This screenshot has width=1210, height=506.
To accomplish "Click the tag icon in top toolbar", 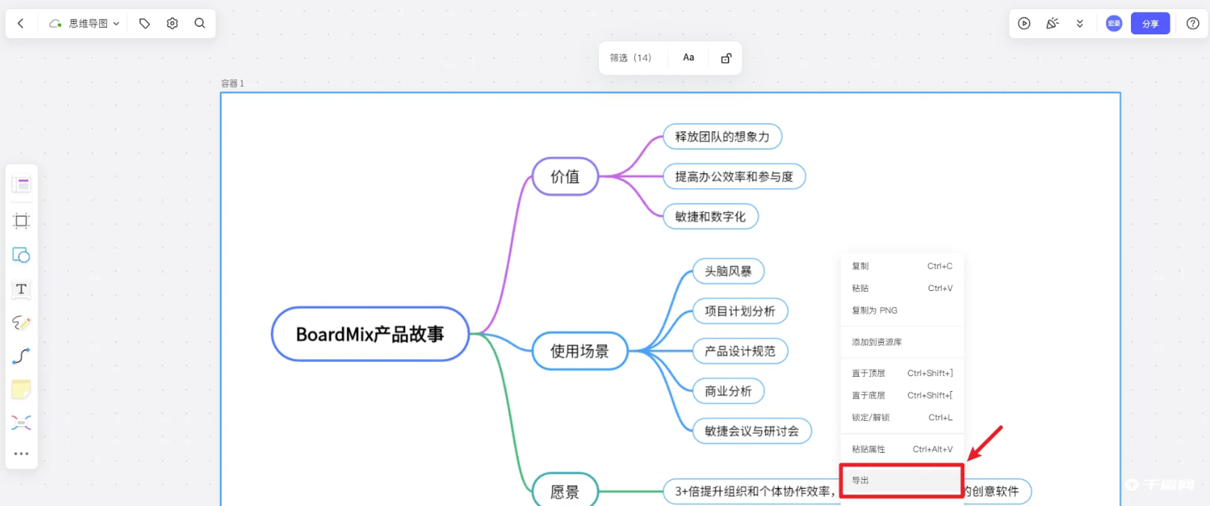I will (x=145, y=24).
